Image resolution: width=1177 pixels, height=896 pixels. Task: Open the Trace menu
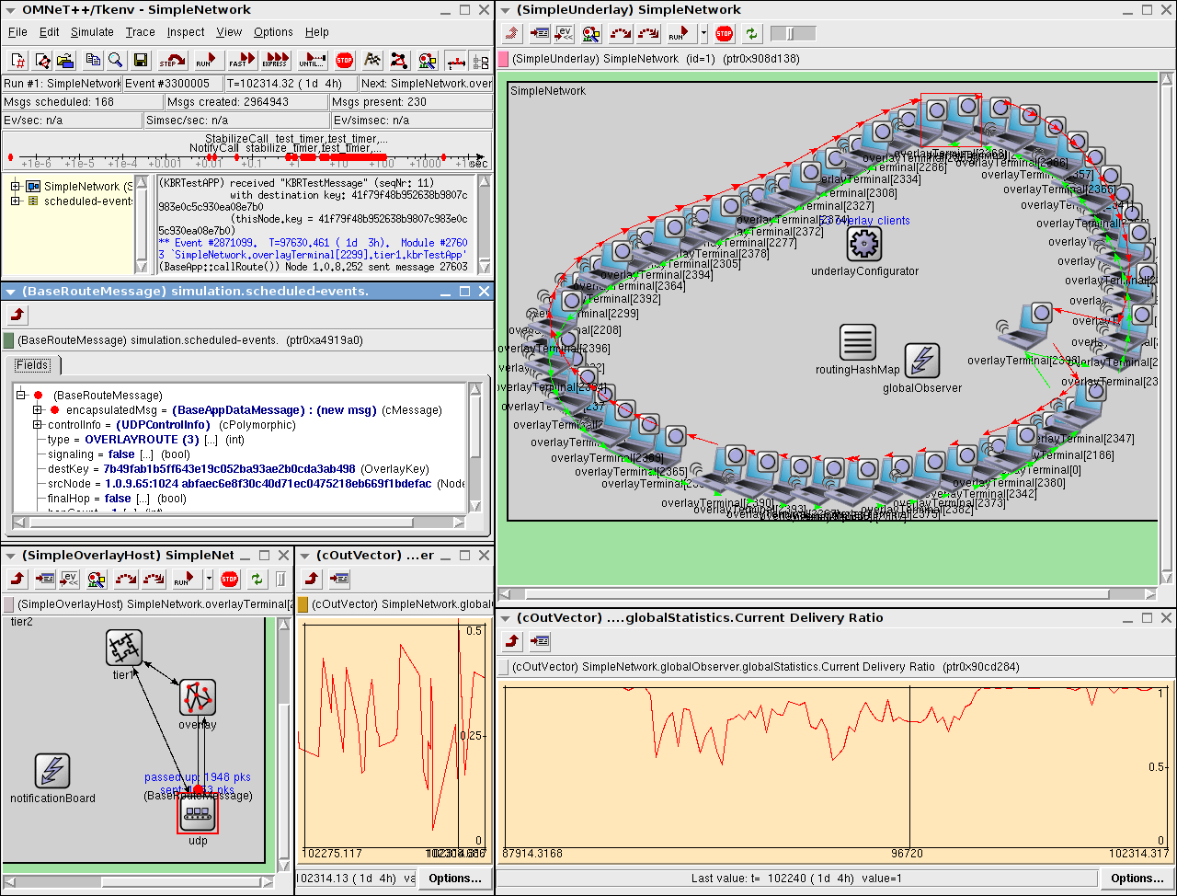coord(141,32)
